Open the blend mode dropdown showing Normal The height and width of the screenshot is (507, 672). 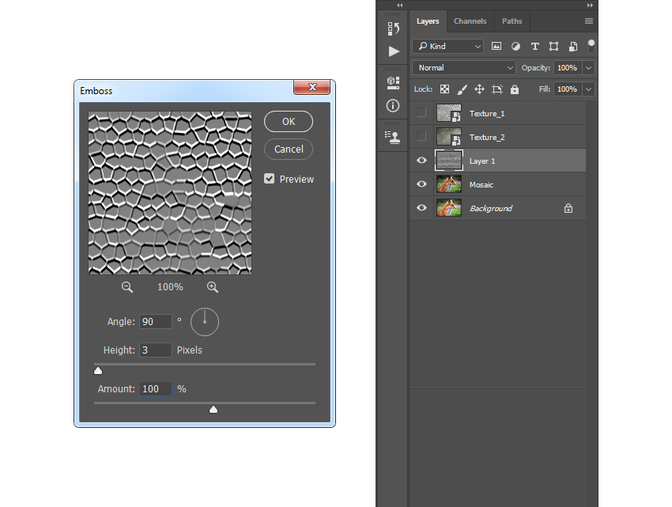(463, 67)
